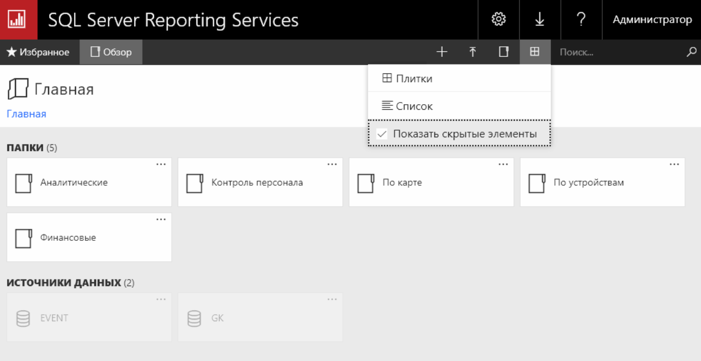Click the ПАПКИ (5) section heading
This screenshot has height=361, width=701.
(x=32, y=148)
